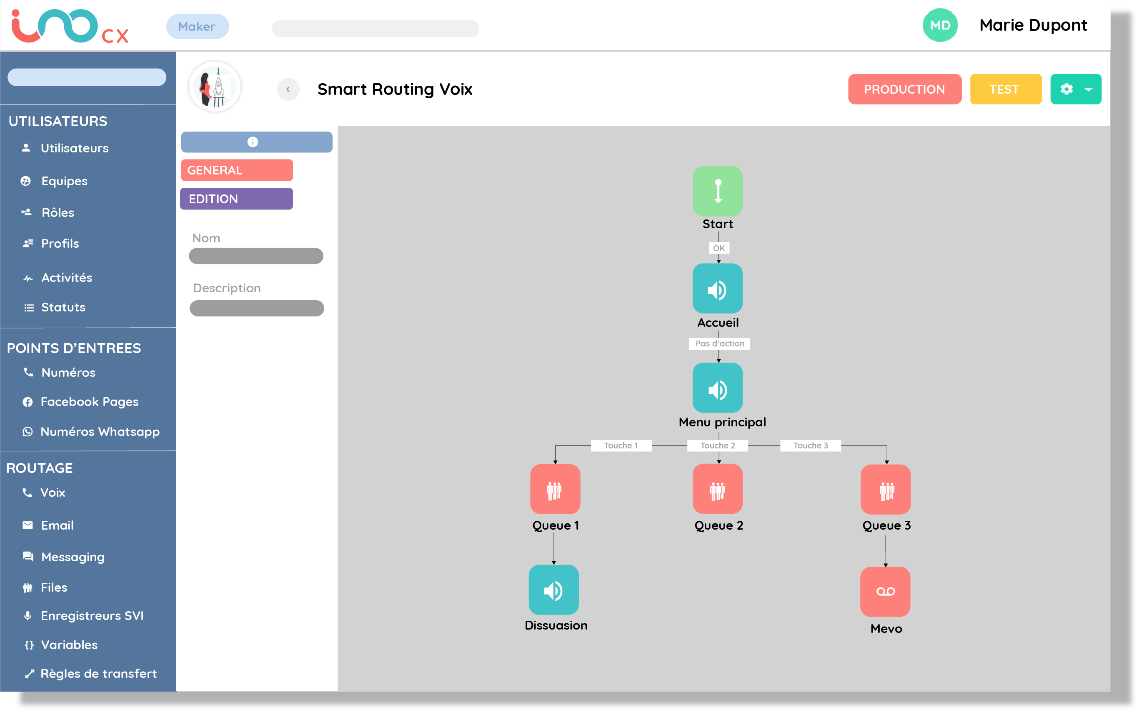Click the Enregistreurs SVI microphone icon
Viewport: 1139px width, 712px height.
pos(28,615)
